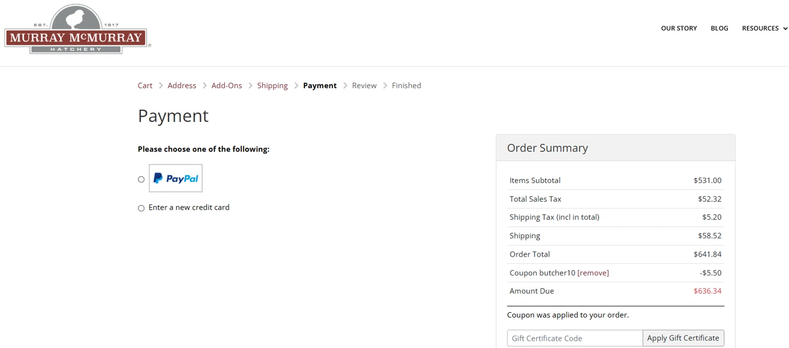789x348 pixels.
Task: Select the PayPal radio button
Action: click(x=141, y=179)
